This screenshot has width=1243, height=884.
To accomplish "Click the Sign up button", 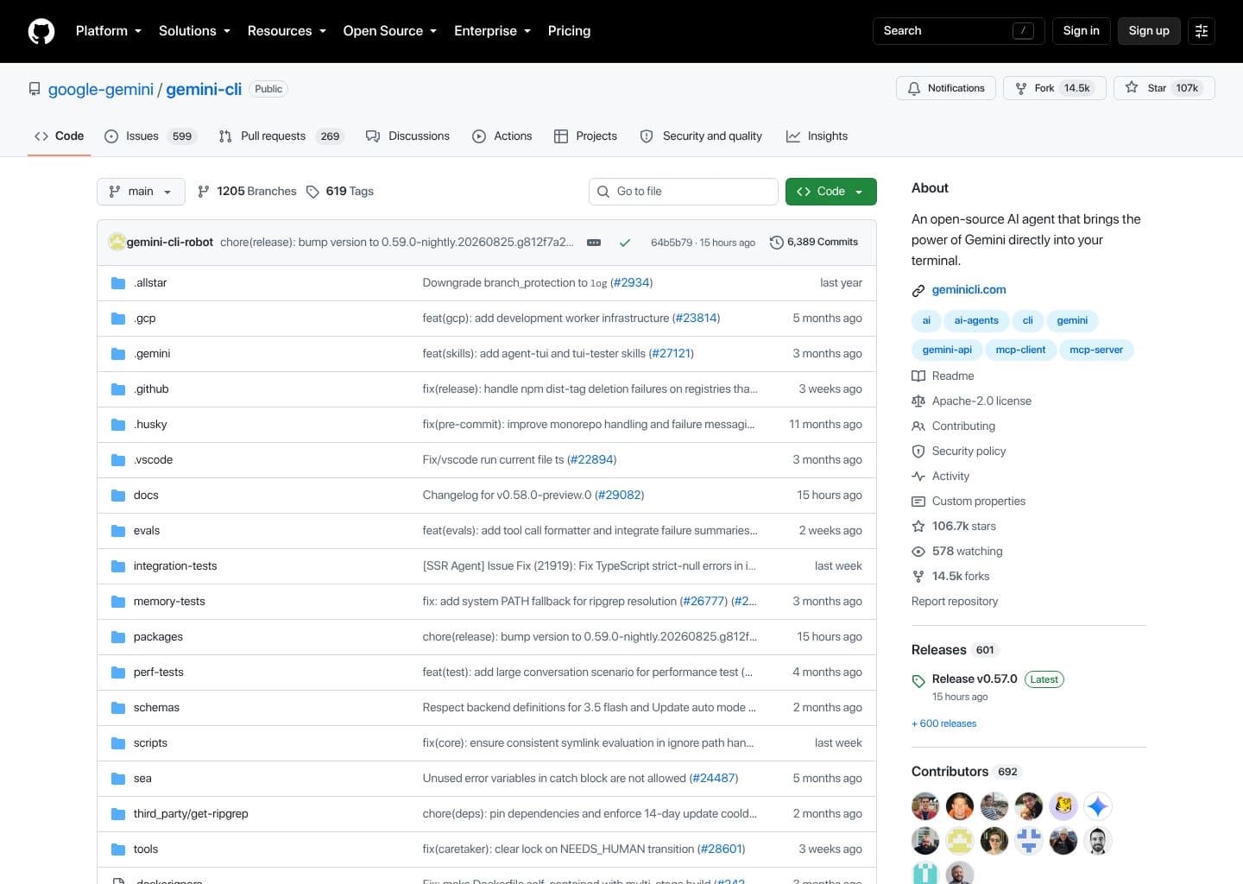I will (1149, 31).
